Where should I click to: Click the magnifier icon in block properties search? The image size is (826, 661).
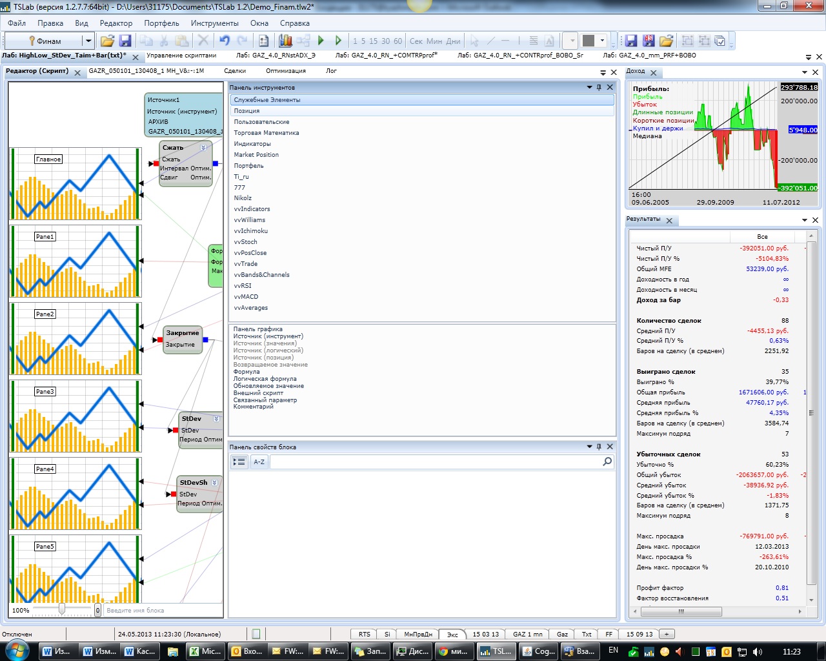tap(607, 462)
